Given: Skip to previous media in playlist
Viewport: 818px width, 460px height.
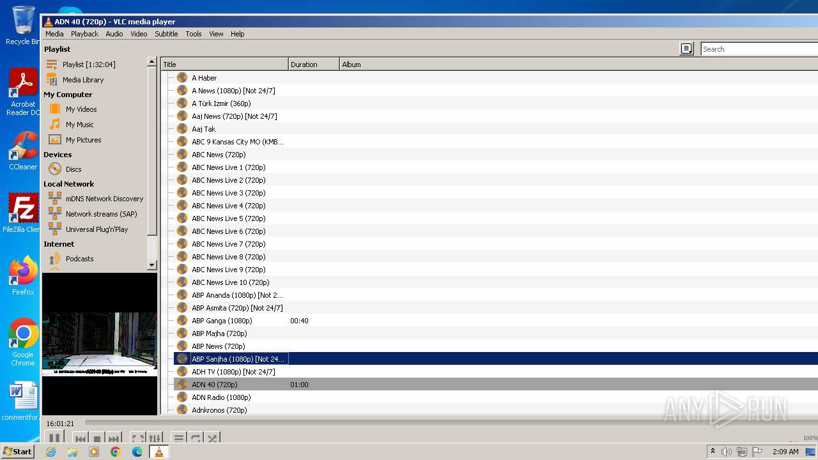Looking at the screenshot, I should pyautogui.click(x=81, y=439).
